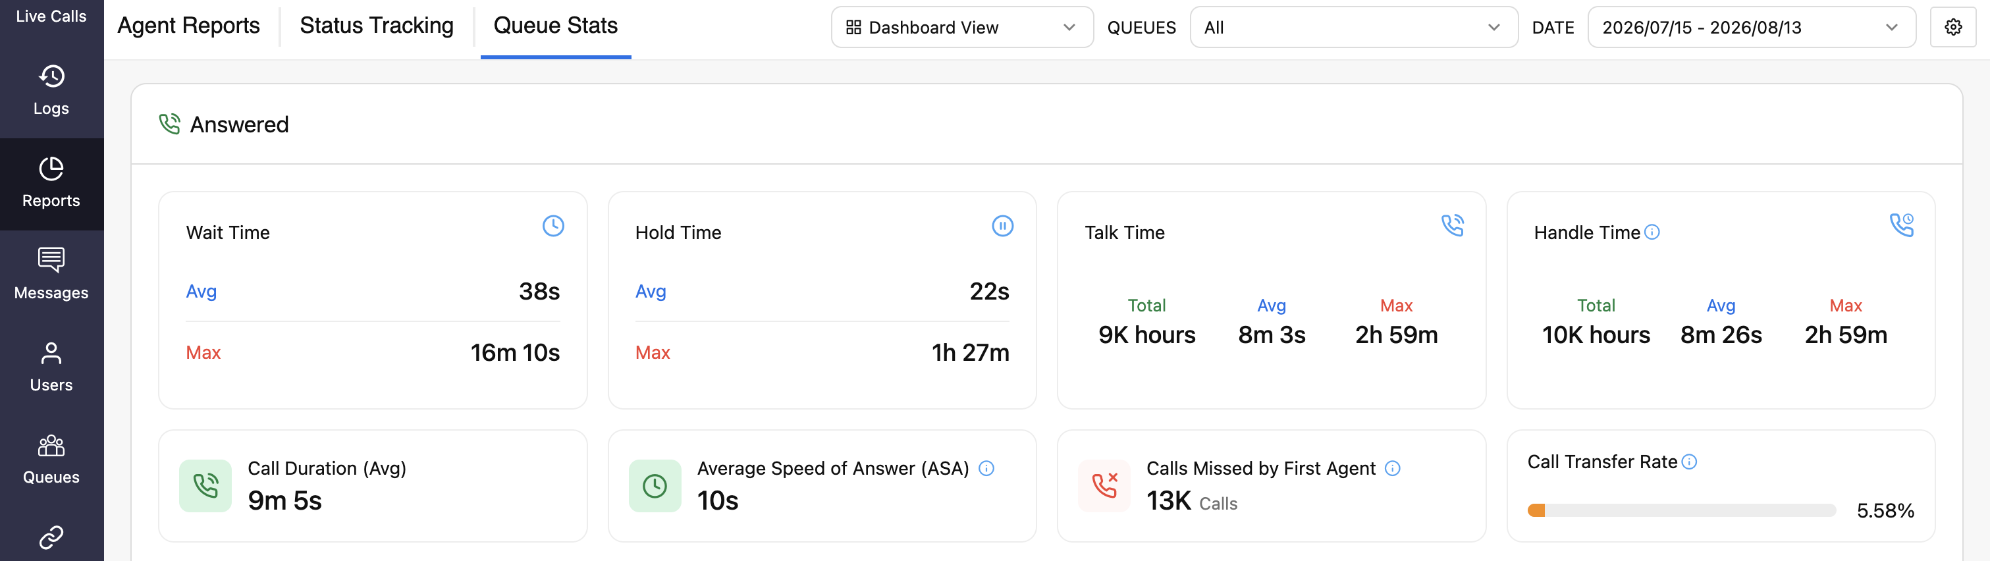
Task: Go to Live Calls in sidebar
Action: coord(51,16)
